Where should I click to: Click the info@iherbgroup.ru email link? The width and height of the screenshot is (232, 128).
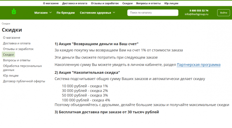click(x=197, y=14)
